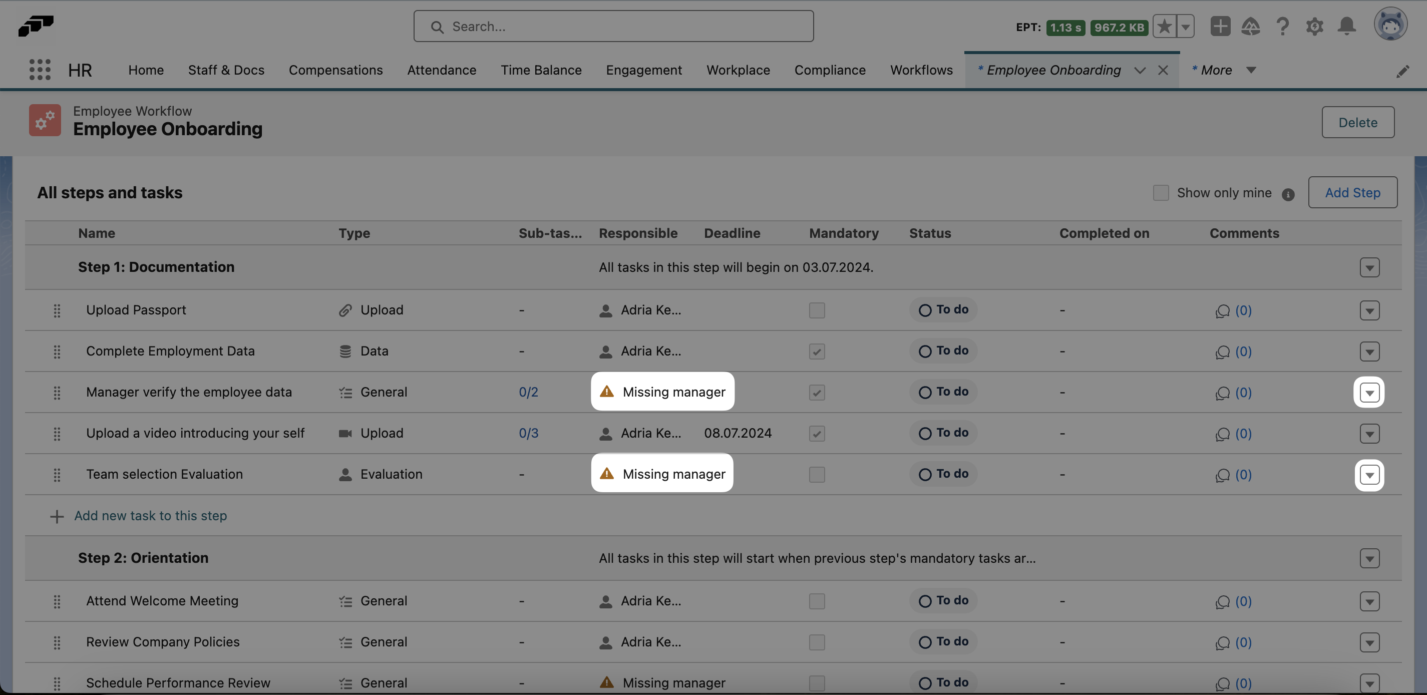Viewport: 1427px width, 695px height.
Task: Click the edit pencil icon near tabs
Action: point(1403,71)
